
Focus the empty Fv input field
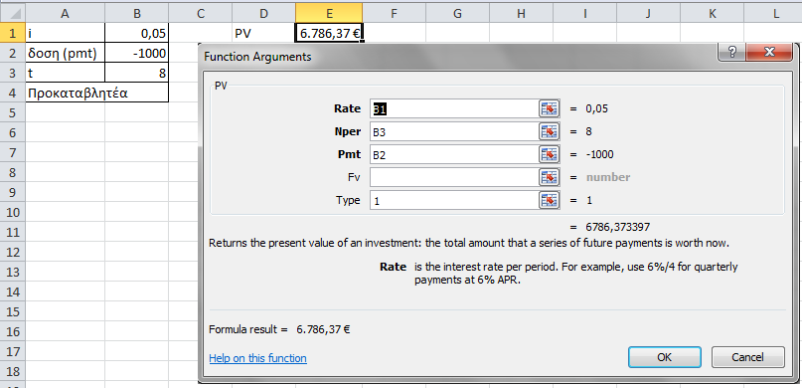pyautogui.click(x=454, y=177)
